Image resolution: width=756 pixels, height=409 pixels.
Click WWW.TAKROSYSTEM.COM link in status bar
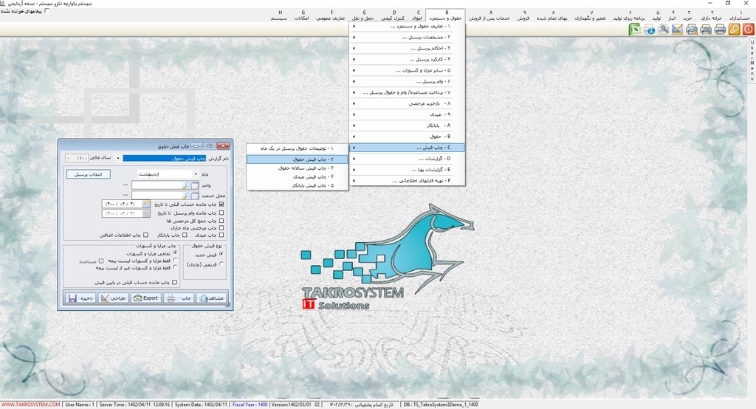tap(31, 405)
